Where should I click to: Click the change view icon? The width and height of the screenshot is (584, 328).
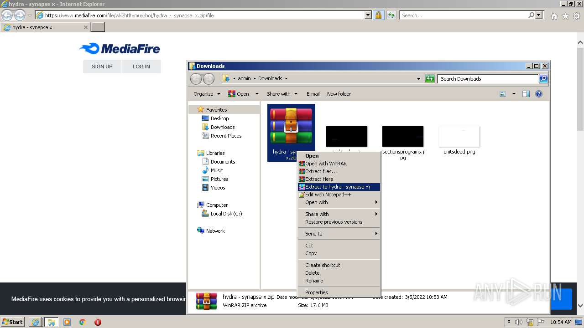tap(503, 94)
